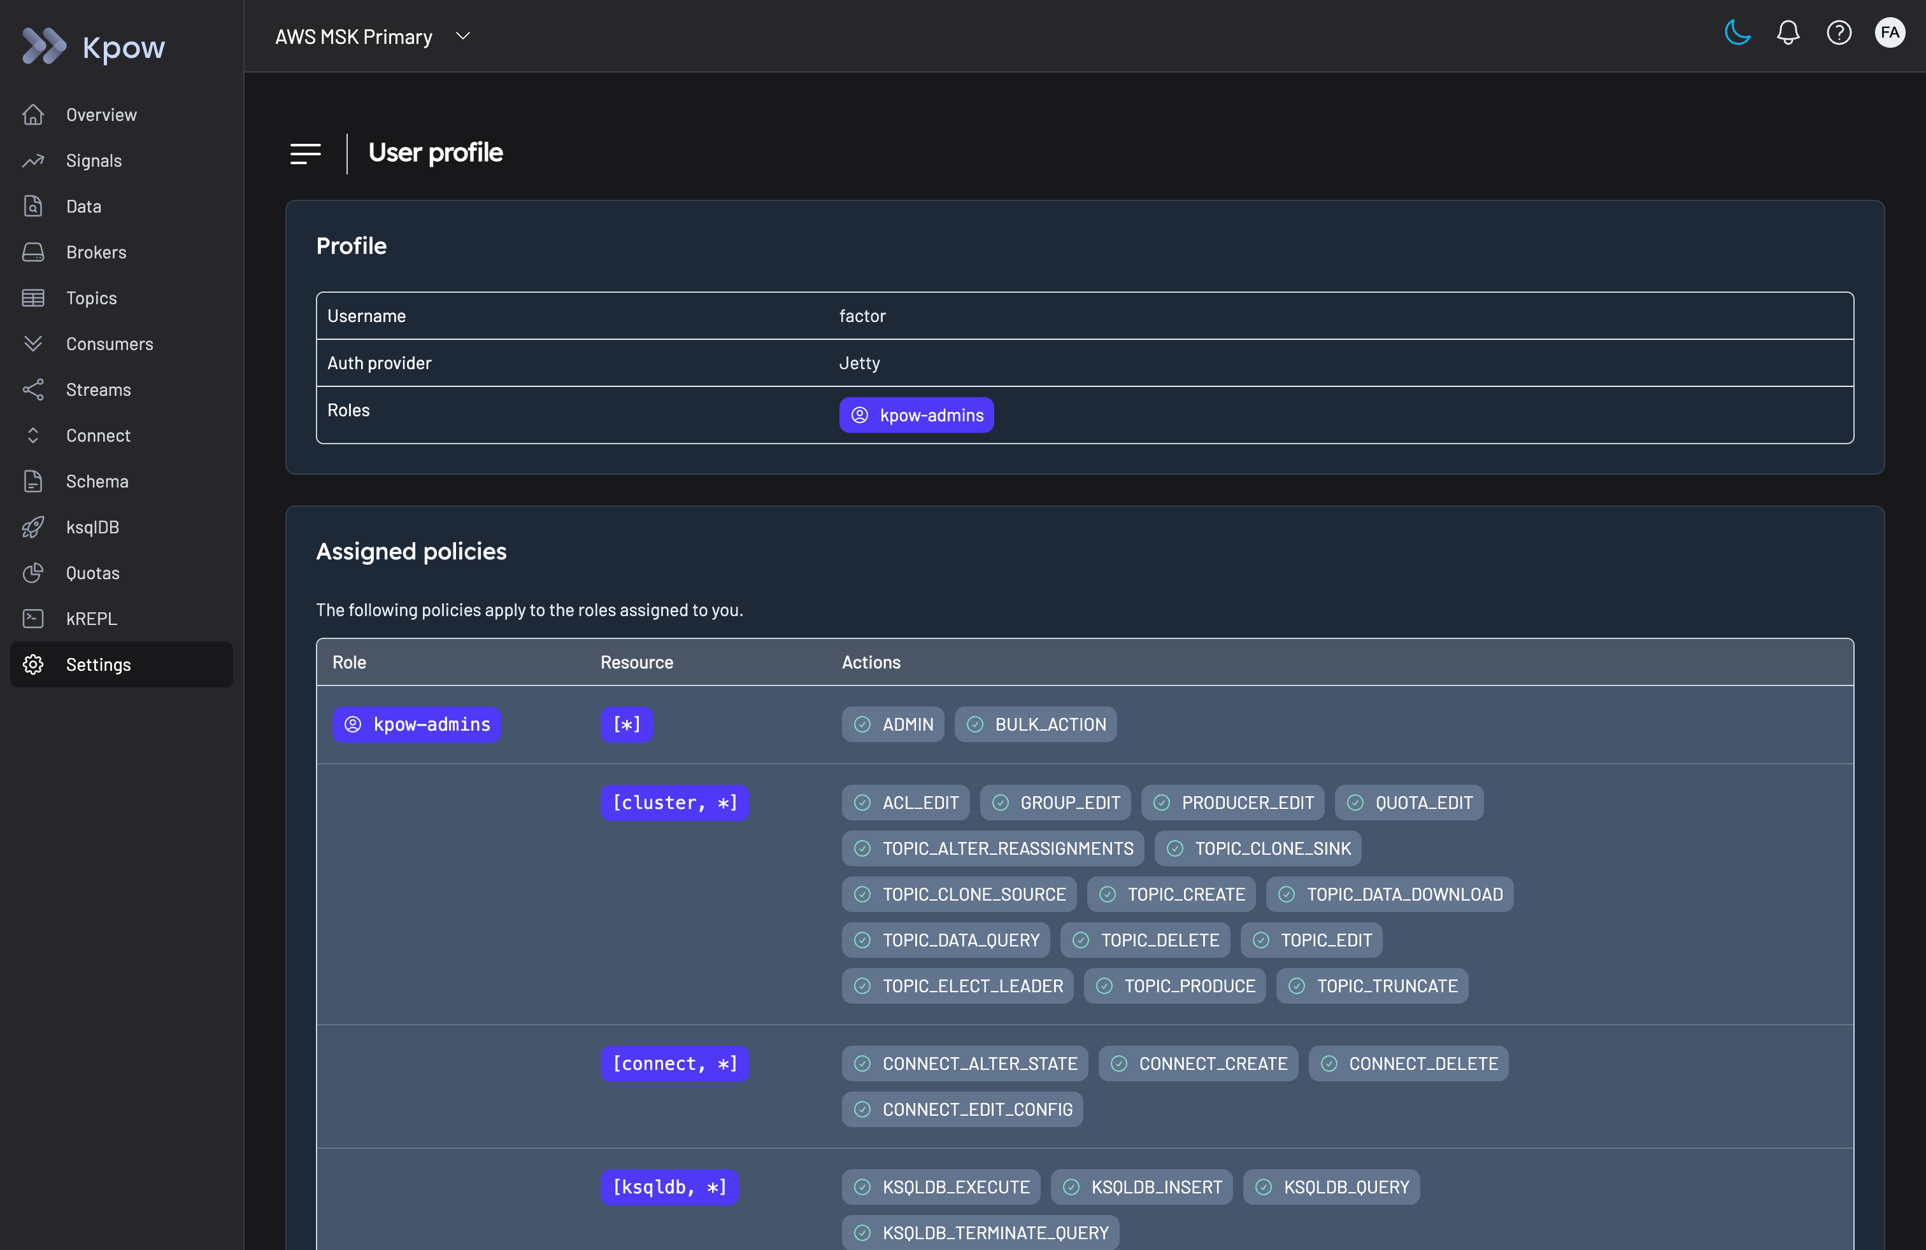1926x1250 pixels.
Task: Open the Connect arrows icon
Action: (x=33, y=436)
